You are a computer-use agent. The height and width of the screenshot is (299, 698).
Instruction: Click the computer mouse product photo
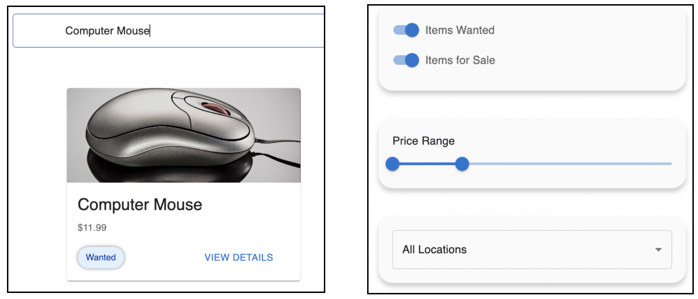click(184, 135)
